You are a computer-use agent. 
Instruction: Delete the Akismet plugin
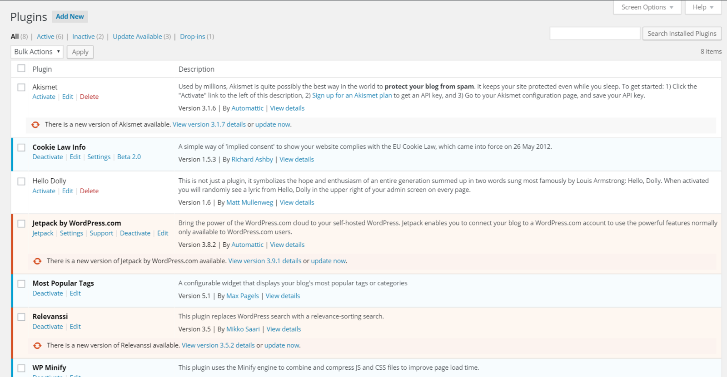click(89, 97)
